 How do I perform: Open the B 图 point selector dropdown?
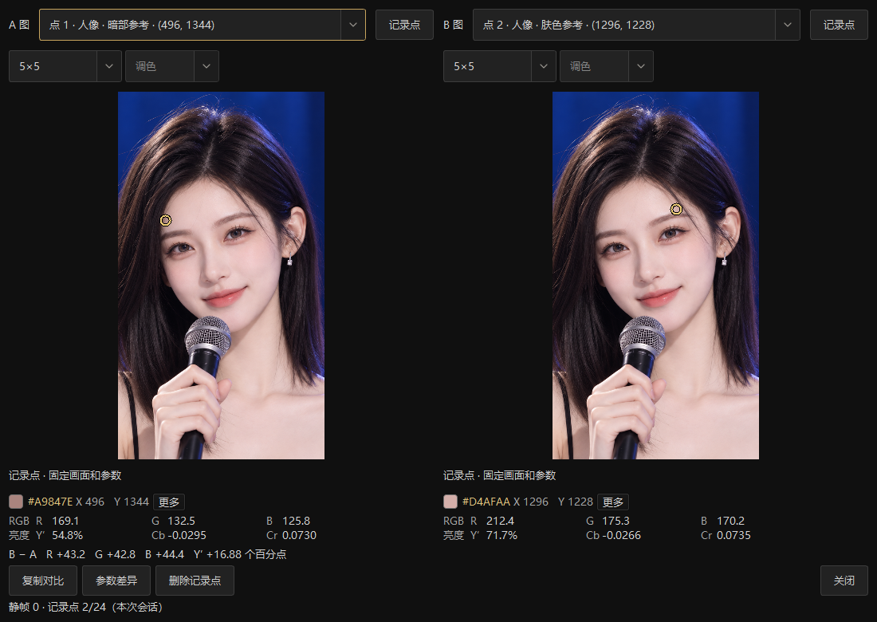[x=636, y=25]
